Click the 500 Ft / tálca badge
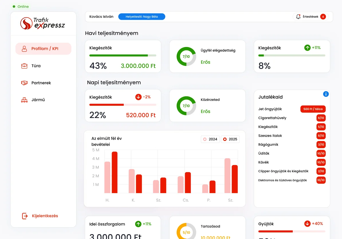This screenshot has height=239, width=342. [x=313, y=109]
